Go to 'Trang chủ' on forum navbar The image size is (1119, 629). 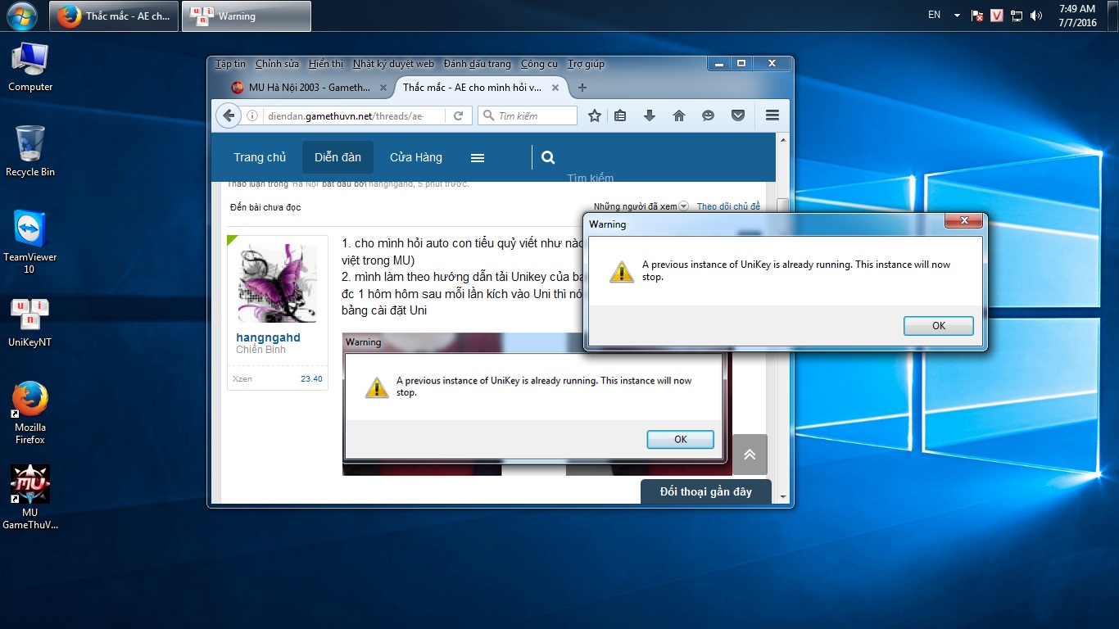pos(260,157)
